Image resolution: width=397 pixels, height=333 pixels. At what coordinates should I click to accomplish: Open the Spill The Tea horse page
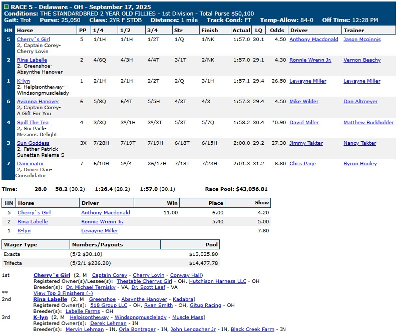(33, 123)
